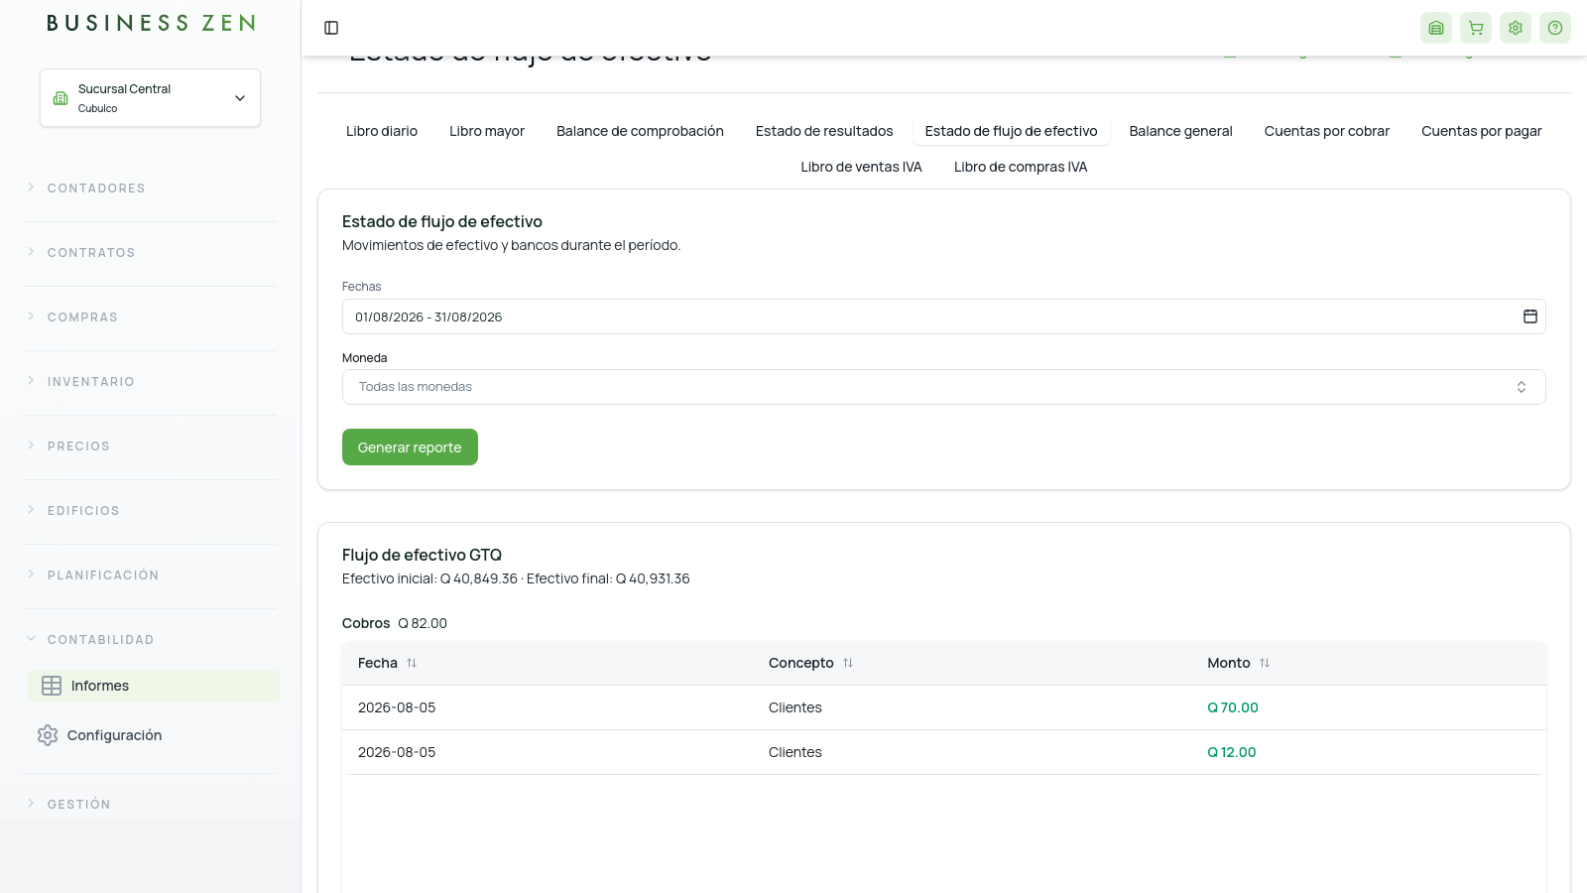Expand the Contadores section
Screen dimensions: 1587x893
[x=150, y=188]
